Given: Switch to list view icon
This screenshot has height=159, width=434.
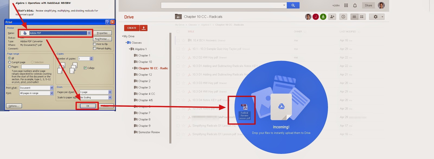Looking at the screenshot, I should pos(354,17).
